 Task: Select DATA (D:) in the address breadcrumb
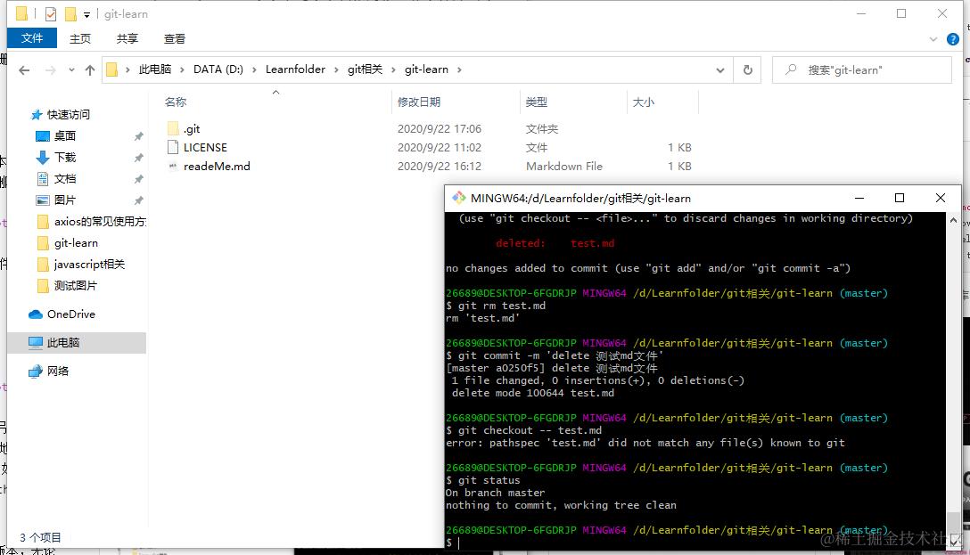tap(218, 69)
